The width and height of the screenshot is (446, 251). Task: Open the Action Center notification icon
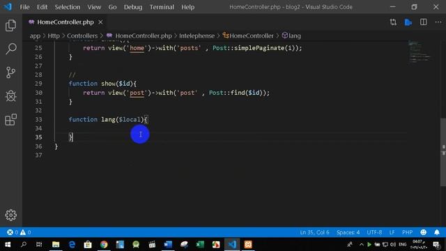point(436,245)
